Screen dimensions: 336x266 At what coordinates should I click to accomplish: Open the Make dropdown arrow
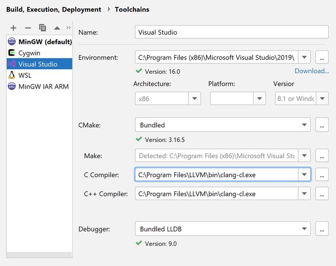click(304, 156)
